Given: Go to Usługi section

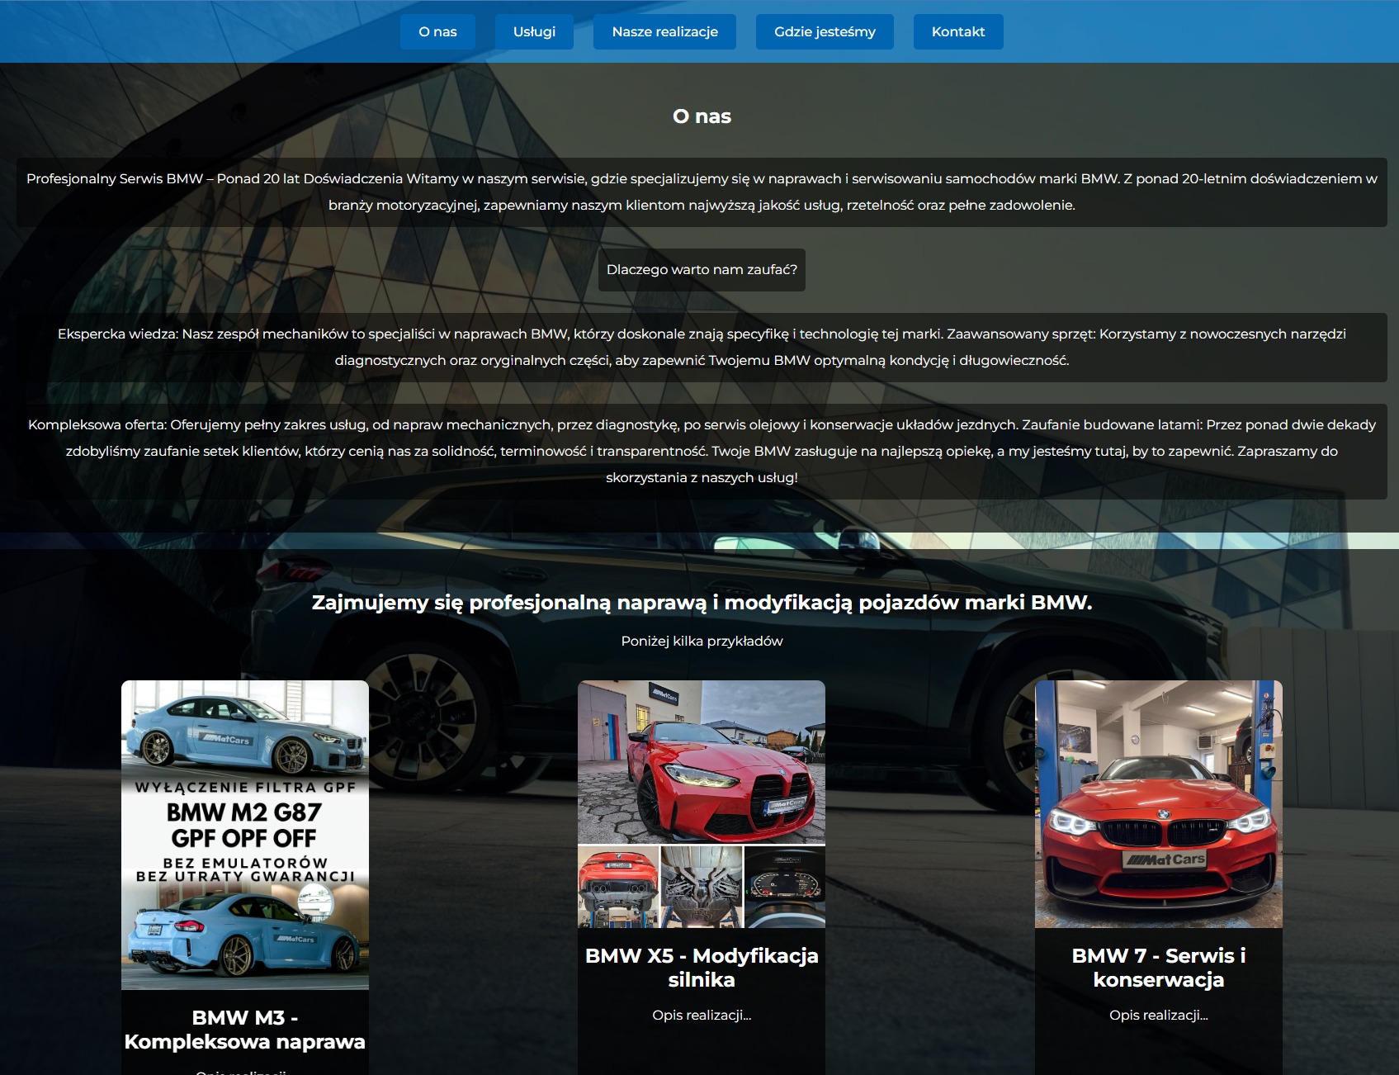Looking at the screenshot, I should coord(534,31).
